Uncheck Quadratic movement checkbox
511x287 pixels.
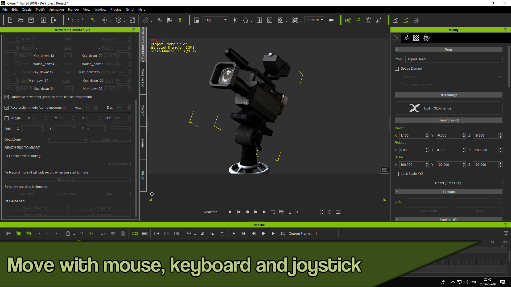pyautogui.click(x=7, y=97)
